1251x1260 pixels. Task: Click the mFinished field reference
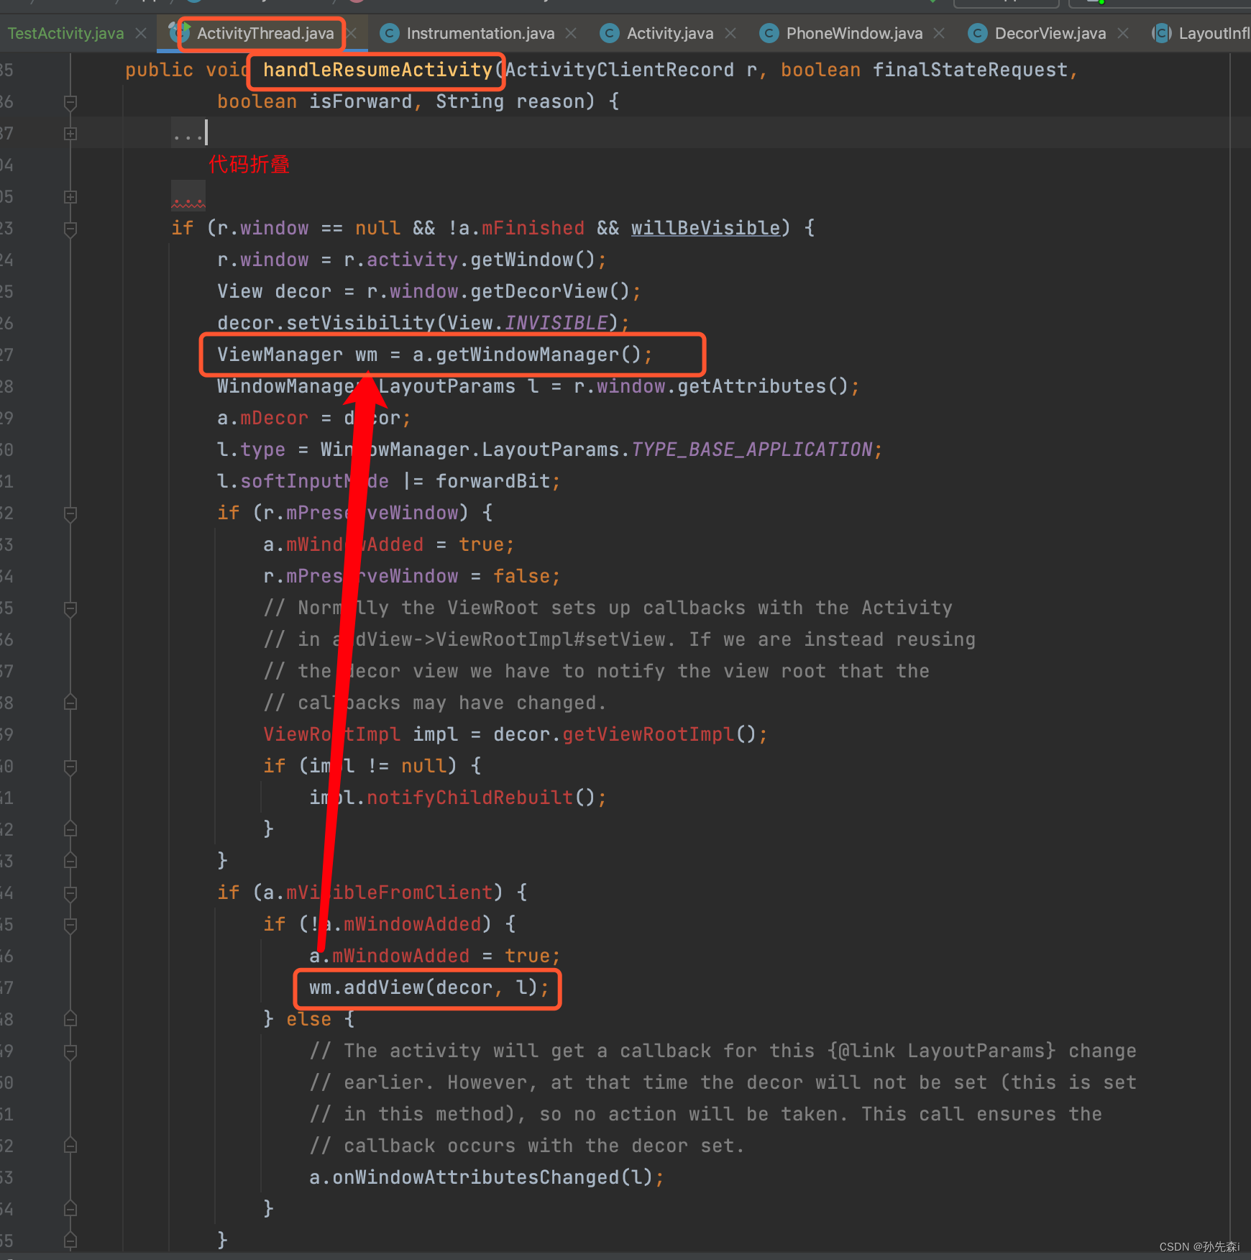tap(533, 229)
